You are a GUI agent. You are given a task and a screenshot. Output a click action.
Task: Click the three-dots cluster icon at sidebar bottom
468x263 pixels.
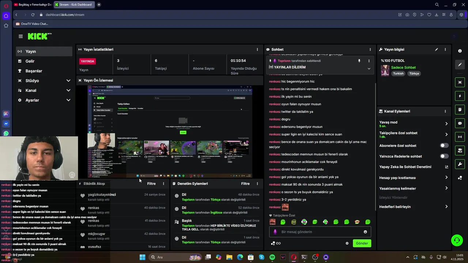pos(460,178)
